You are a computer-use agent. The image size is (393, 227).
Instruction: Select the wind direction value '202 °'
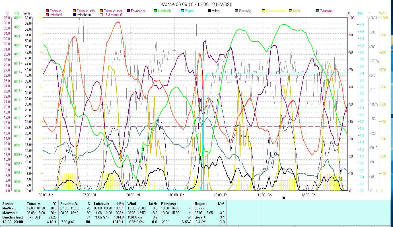pos(166,222)
